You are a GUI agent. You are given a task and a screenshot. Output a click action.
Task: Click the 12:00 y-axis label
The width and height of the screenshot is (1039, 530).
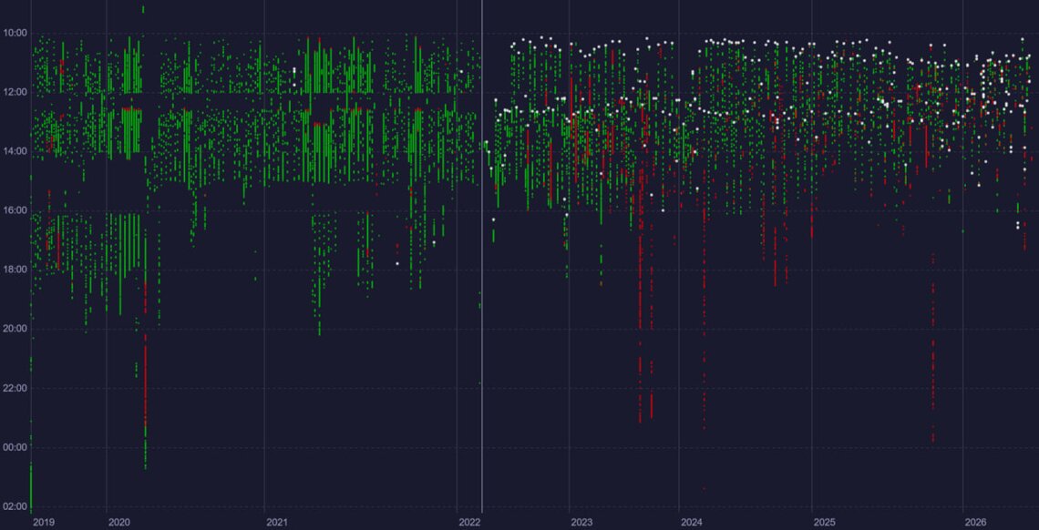(15, 92)
